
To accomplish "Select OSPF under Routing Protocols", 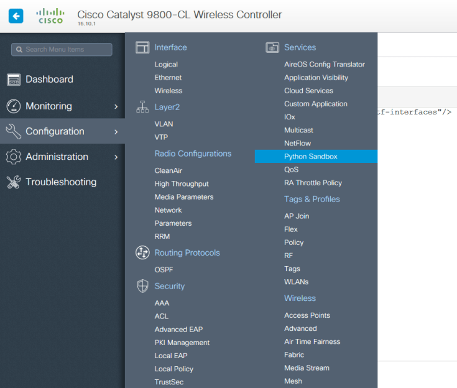I will [x=164, y=269].
